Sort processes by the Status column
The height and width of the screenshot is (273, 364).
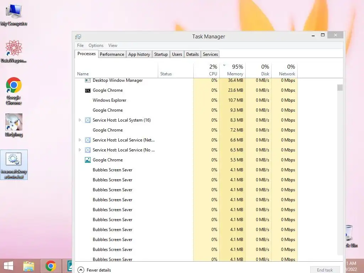[x=176, y=70]
